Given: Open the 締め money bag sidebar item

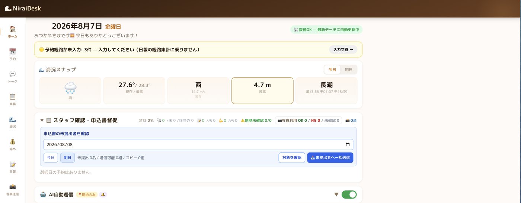Looking at the screenshot, I should [x=12, y=144].
